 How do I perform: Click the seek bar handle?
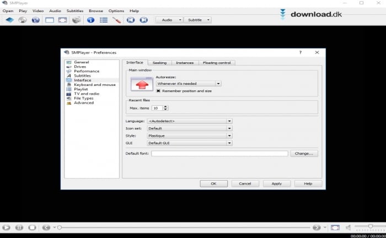(60, 228)
